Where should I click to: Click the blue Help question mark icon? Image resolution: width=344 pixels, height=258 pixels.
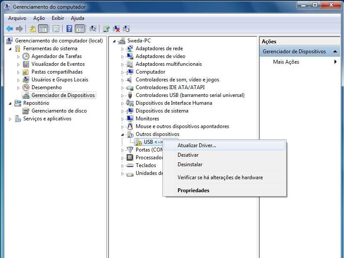[69, 29]
